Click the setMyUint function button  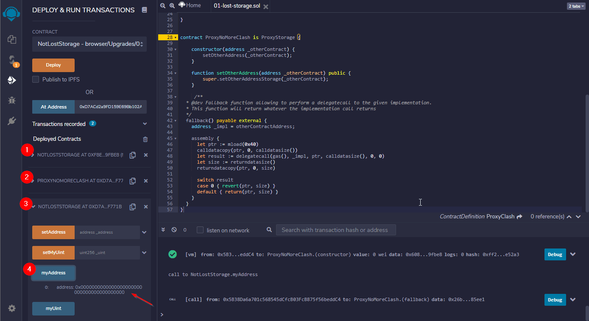tap(53, 253)
